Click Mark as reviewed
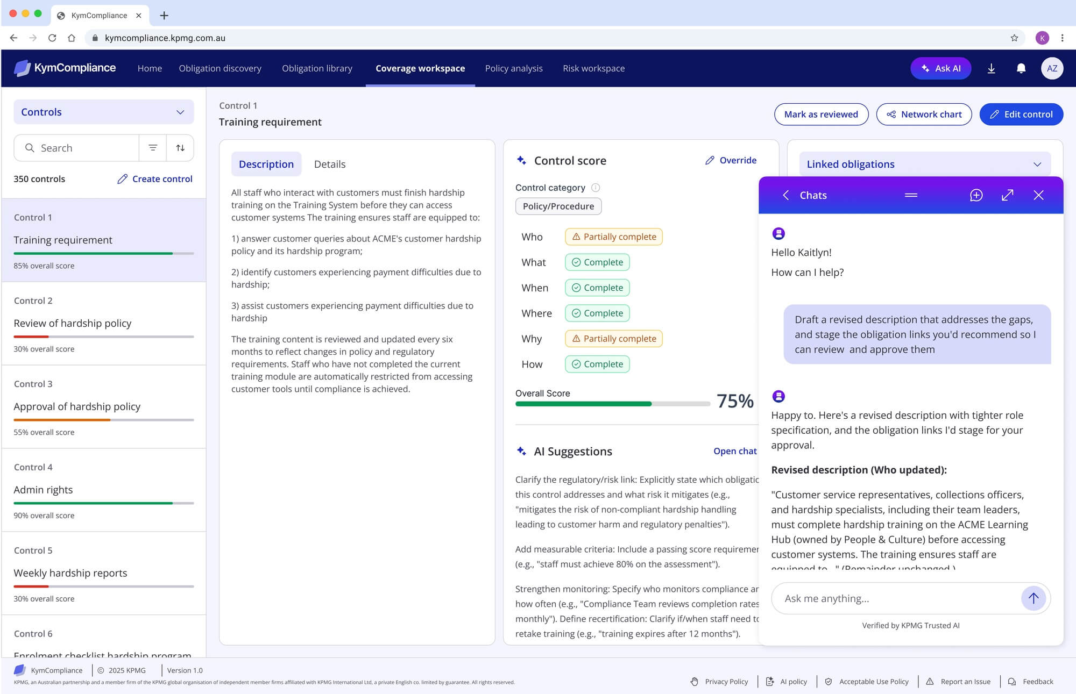This screenshot has height=694, width=1076. coord(821,114)
